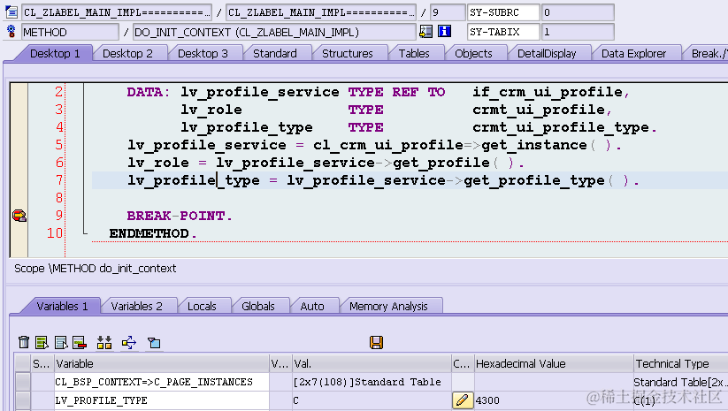Click the delete-row icon with red bar
Screen dimensions: 728x411
pyautogui.click(x=80, y=342)
